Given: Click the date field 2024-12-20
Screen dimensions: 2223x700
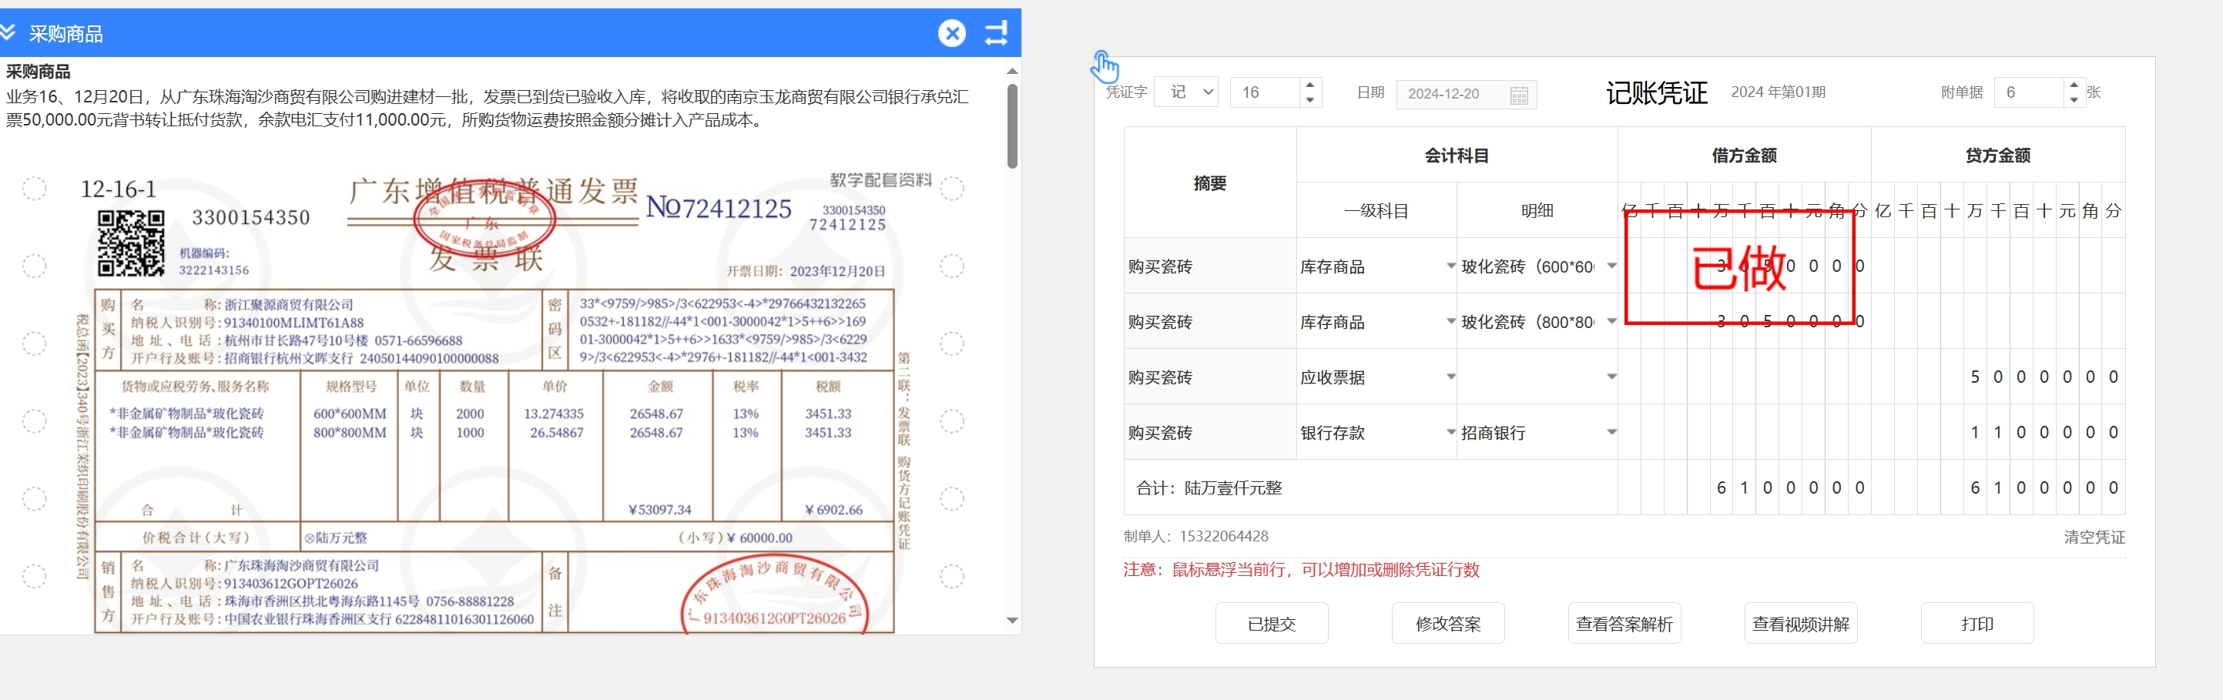Looking at the screenshot, I should (x=1466, y=94).
